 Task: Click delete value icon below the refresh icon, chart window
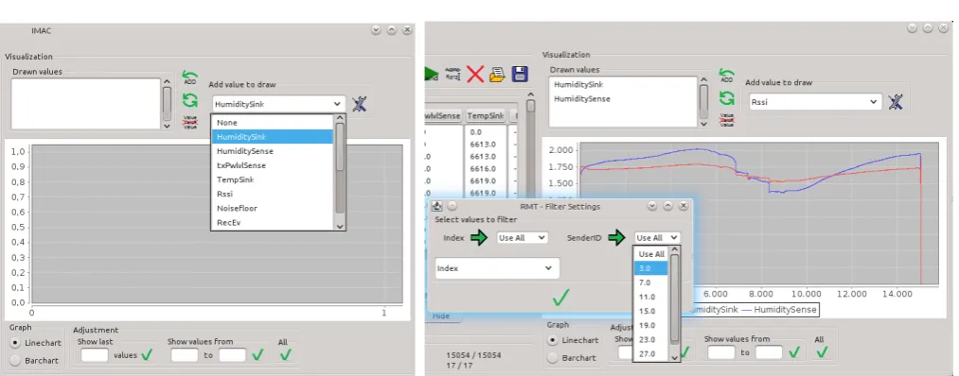(x=726, y=120)
